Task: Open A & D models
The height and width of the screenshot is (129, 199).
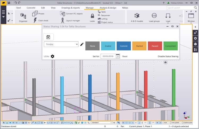Action: tap(137, 18)
